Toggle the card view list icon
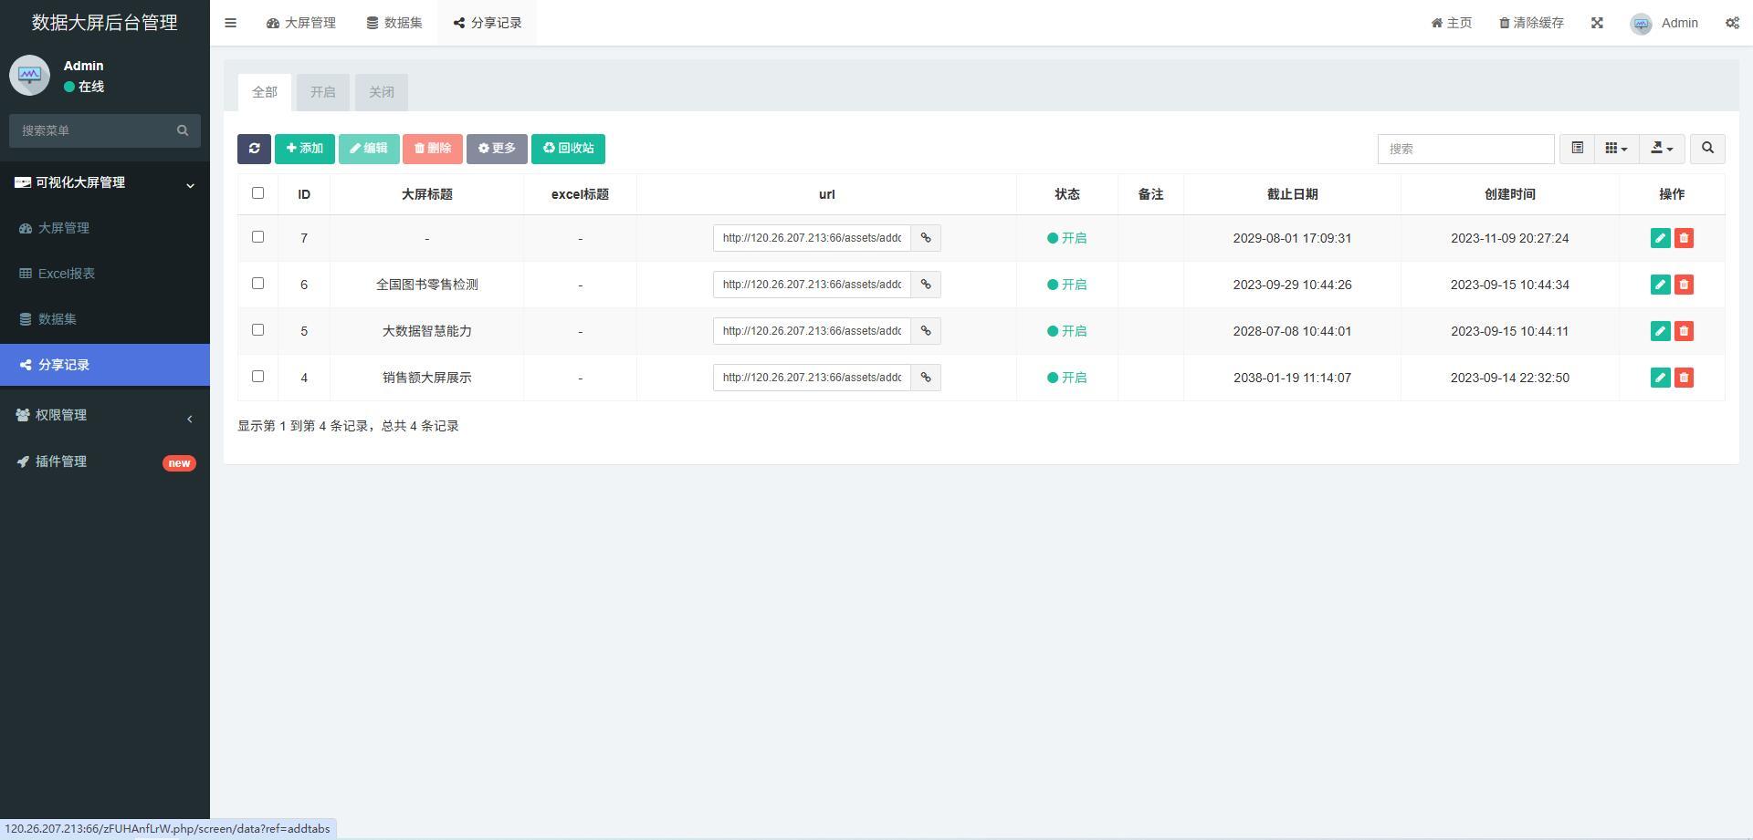The image size is (1753, 840). [x=1577, y=149]
